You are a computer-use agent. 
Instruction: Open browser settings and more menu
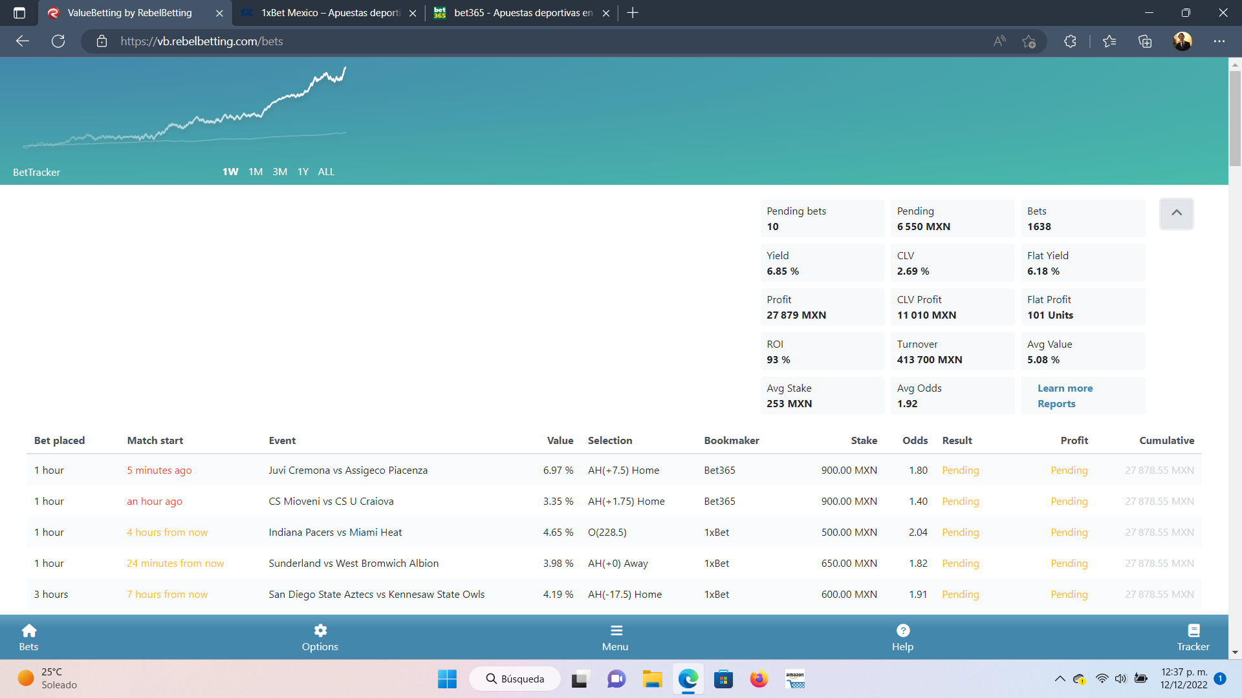click(x=1219, y=41)
